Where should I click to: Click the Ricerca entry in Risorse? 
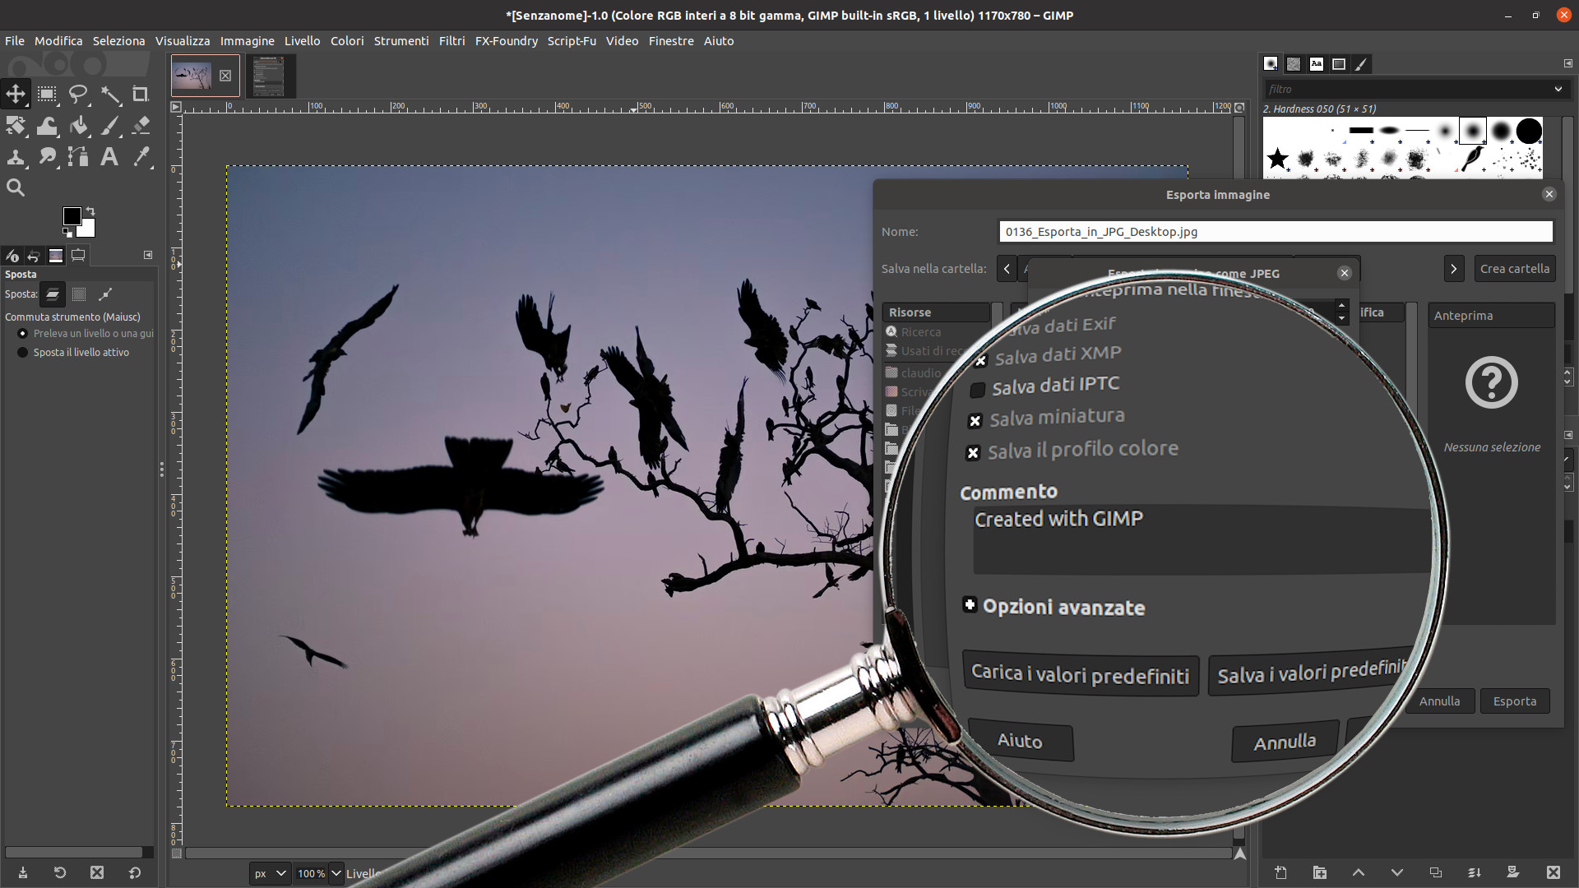pos(920,332)
